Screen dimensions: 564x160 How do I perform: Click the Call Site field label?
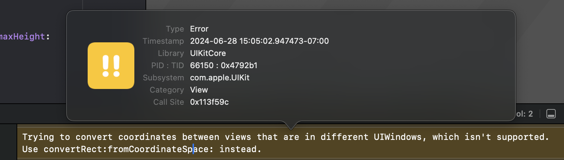[168, 102]
